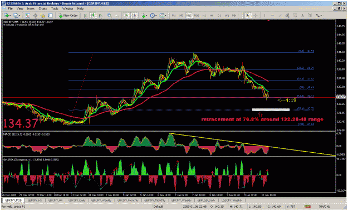Expand the Periods dropdown arrow
The image size is (348, 210).
(x=156, y=16)
